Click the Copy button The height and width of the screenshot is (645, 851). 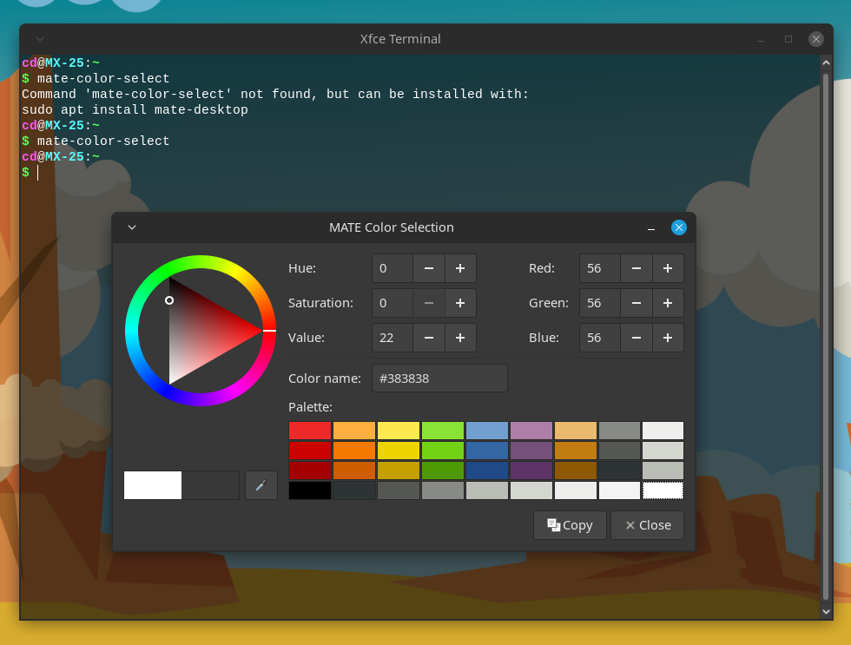pos(570,525)
